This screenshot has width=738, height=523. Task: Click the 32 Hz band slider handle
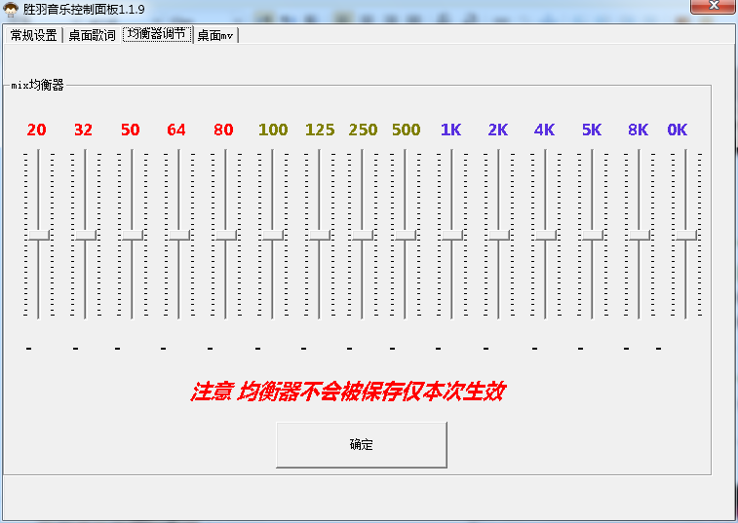(85, 235)
